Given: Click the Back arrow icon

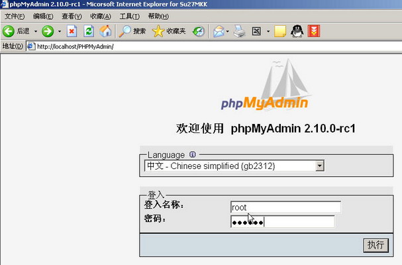Looking at the screenshot, I should [x=9, y=31].
